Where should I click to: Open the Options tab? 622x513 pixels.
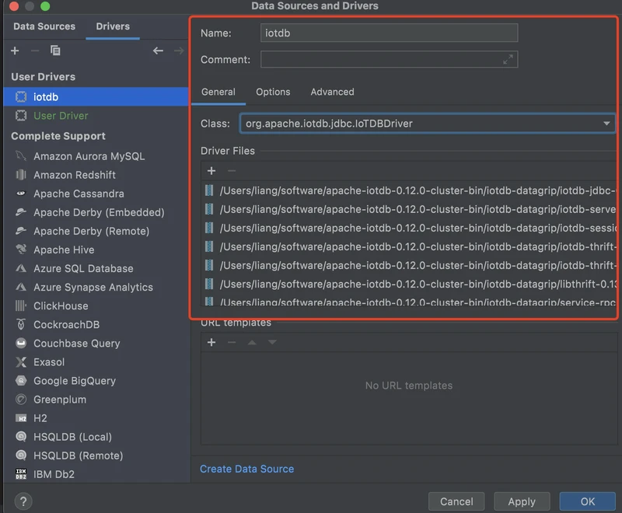(273, 92)
